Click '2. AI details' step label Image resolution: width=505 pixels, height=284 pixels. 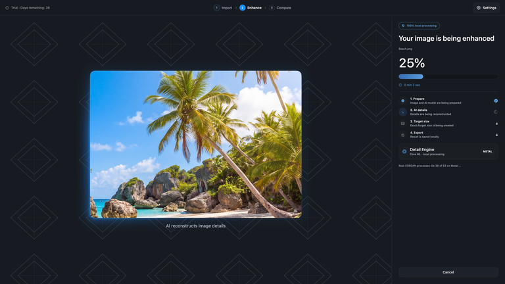pyautogui.click(x=418, y=110)
